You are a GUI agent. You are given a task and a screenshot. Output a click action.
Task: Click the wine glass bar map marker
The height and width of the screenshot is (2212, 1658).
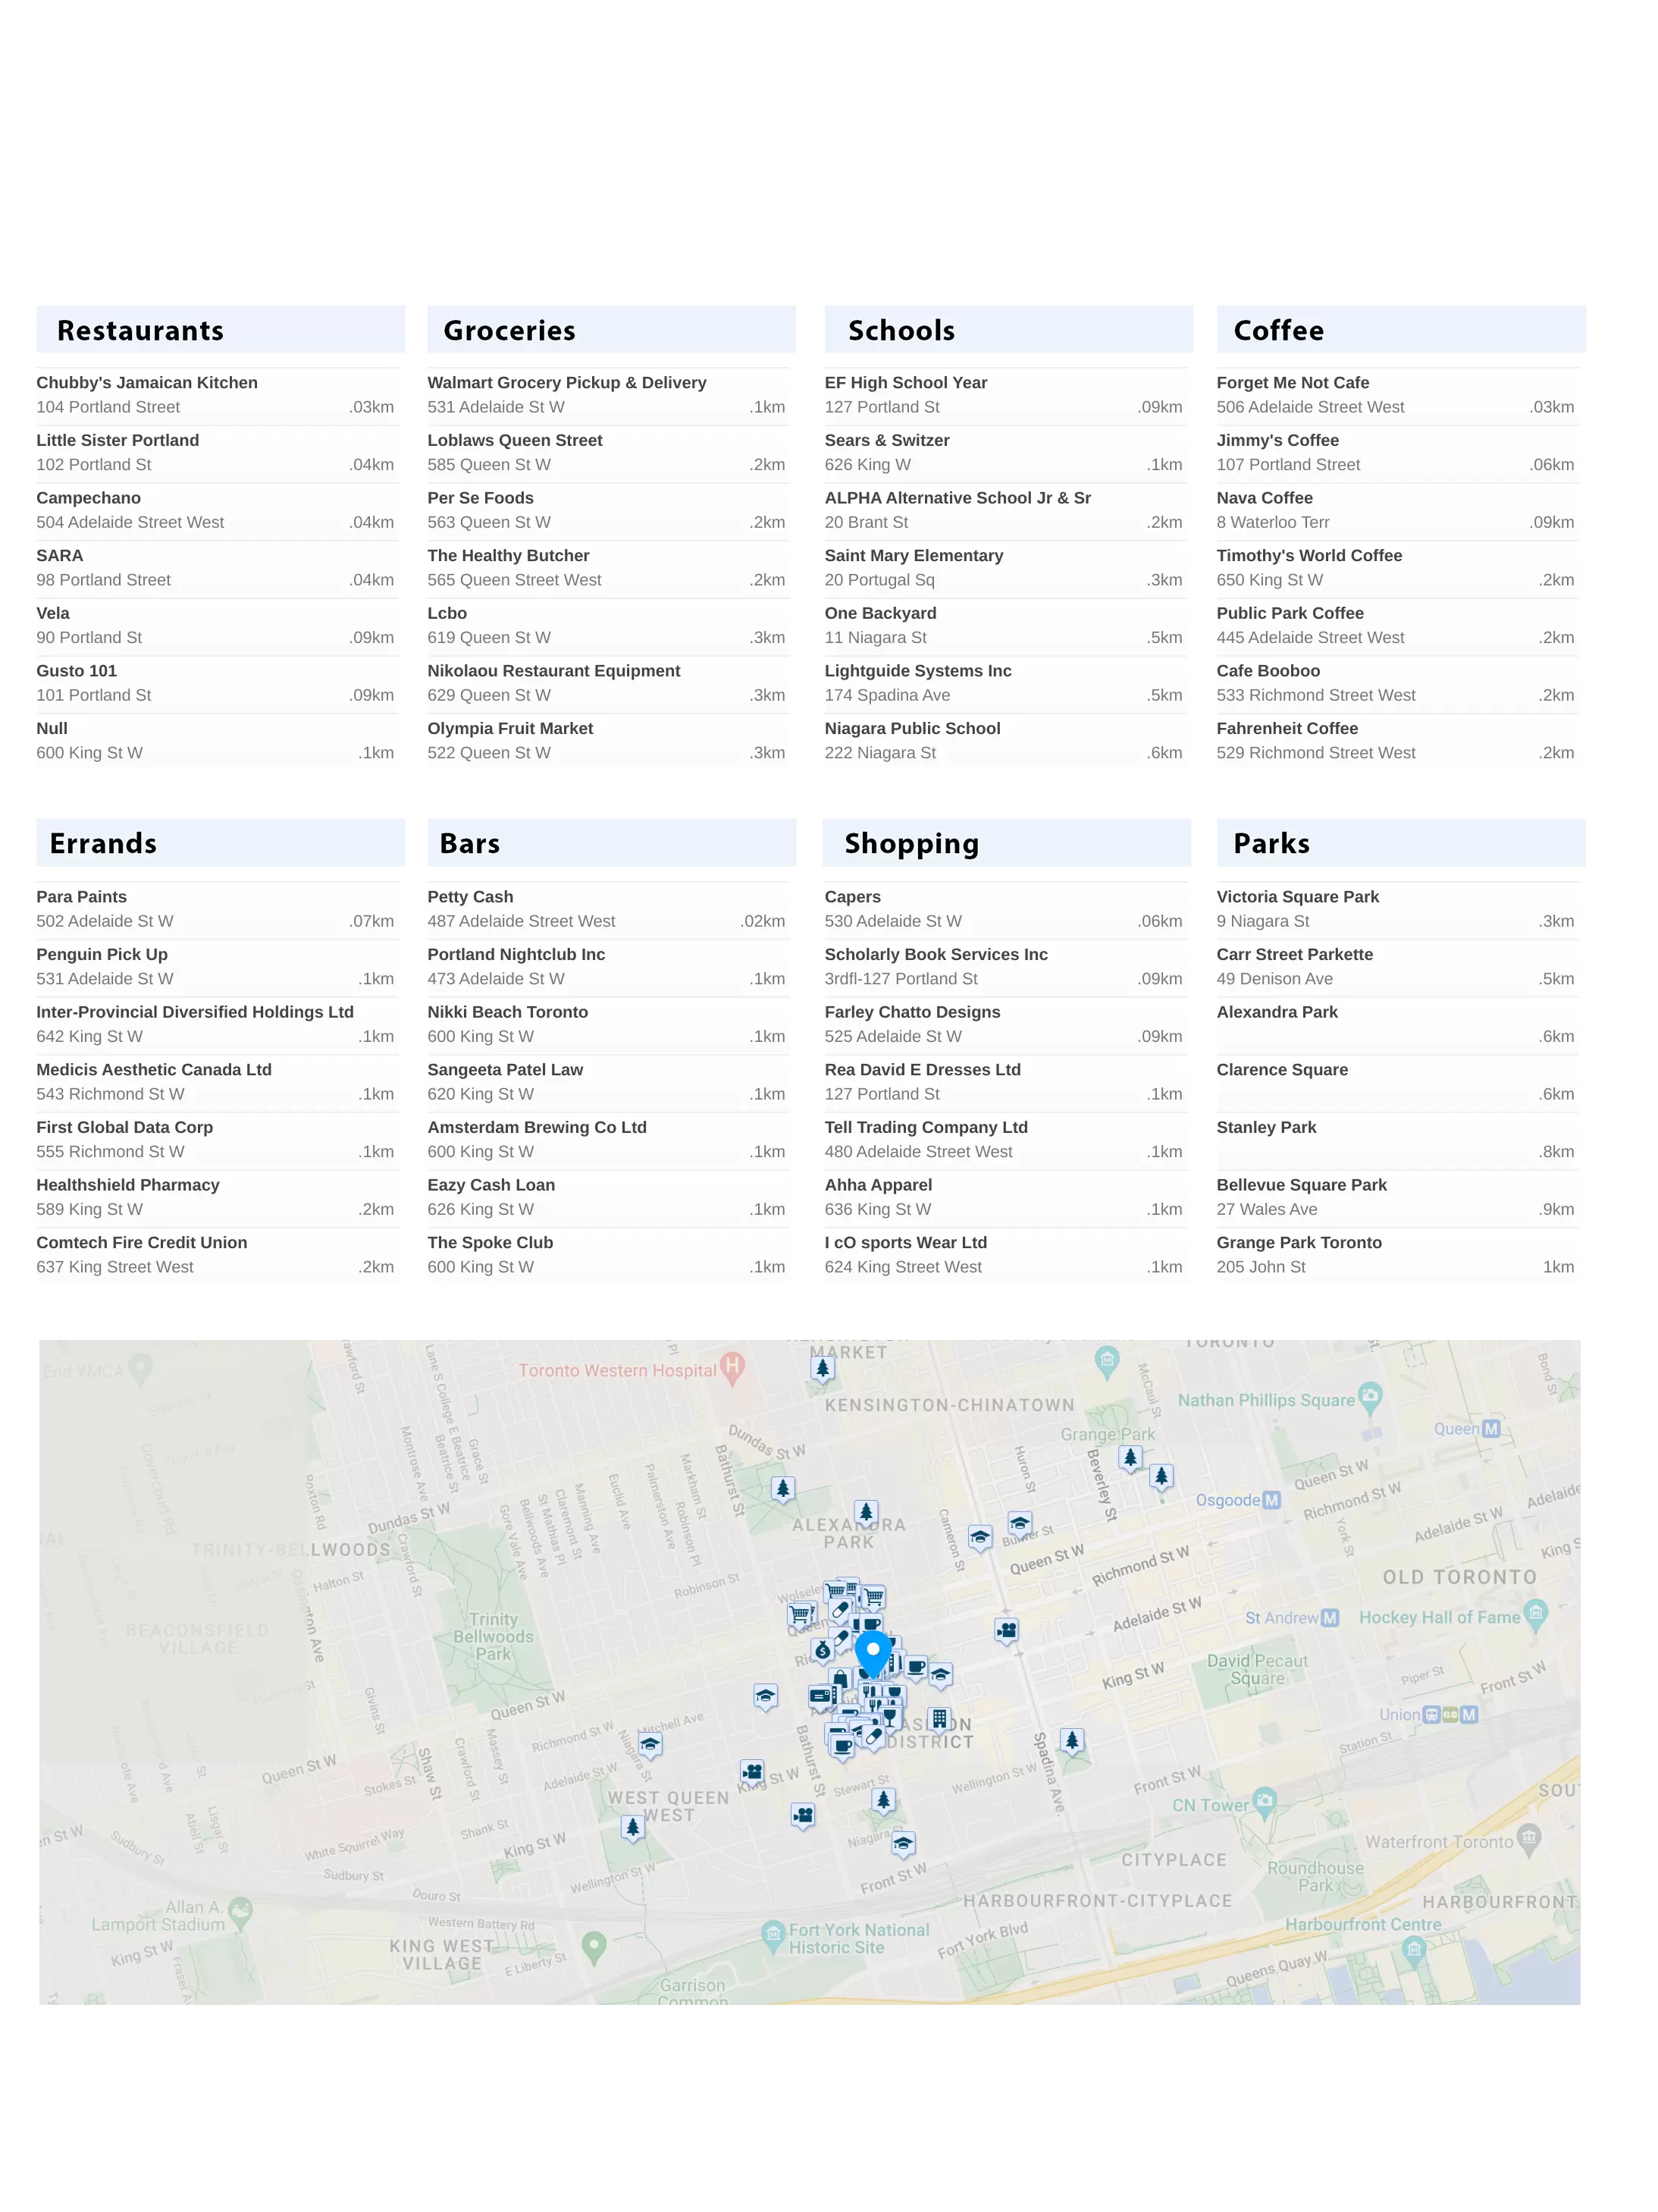889,1716
